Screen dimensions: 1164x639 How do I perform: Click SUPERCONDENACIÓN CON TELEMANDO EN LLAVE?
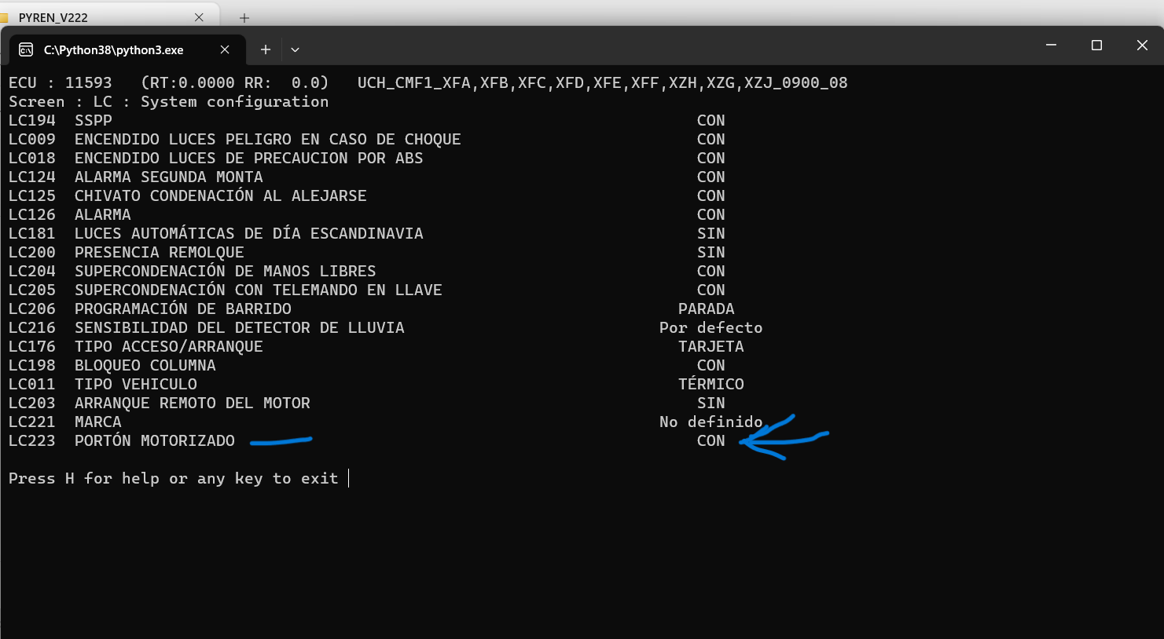point(259,290)
